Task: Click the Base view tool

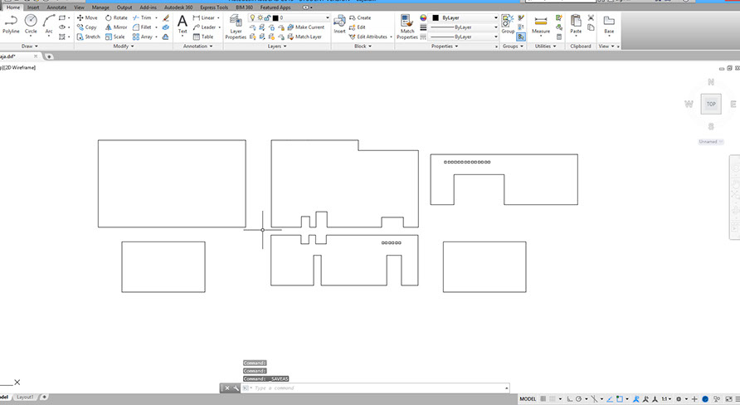Action: click(609, 25)
